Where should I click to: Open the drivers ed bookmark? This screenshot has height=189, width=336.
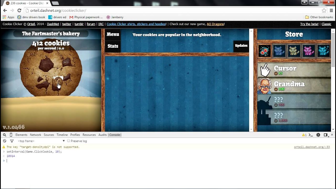[x=57, y=17]
